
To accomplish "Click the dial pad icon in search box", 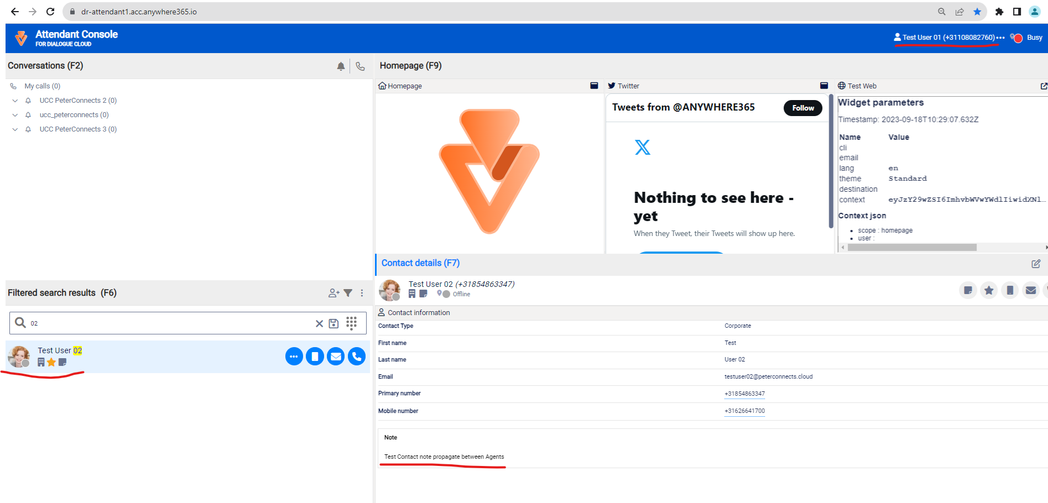I will point(351,323).
